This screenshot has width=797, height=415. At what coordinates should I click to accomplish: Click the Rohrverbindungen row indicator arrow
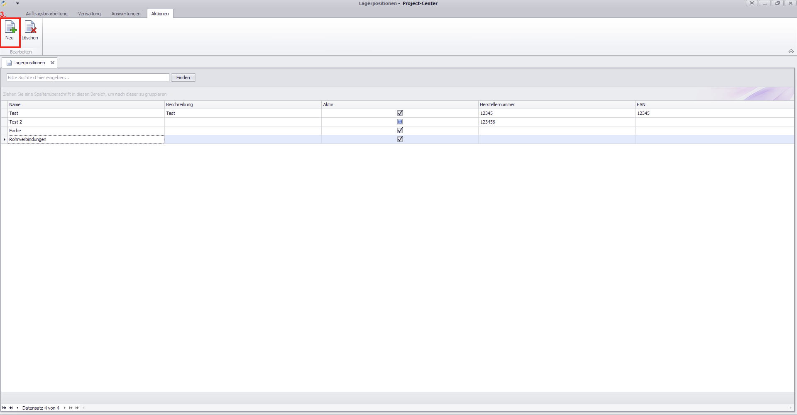[5, 140]
